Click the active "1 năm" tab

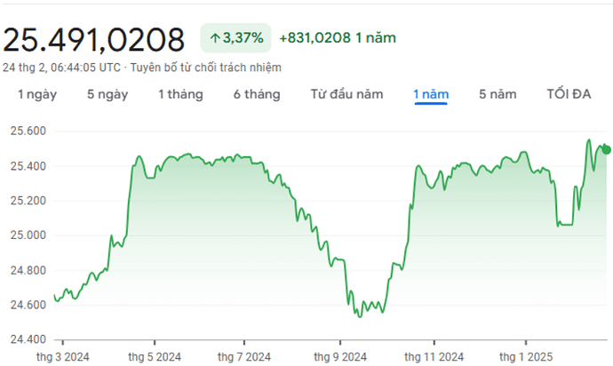click(x=430, y=94)
